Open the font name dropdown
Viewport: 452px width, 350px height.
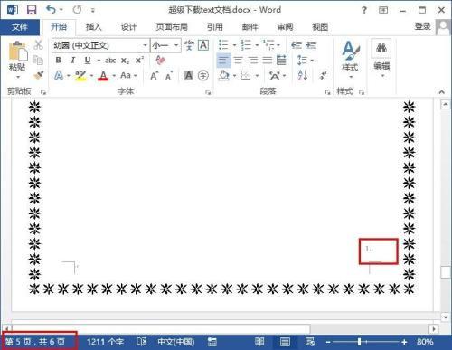point(145,45)
